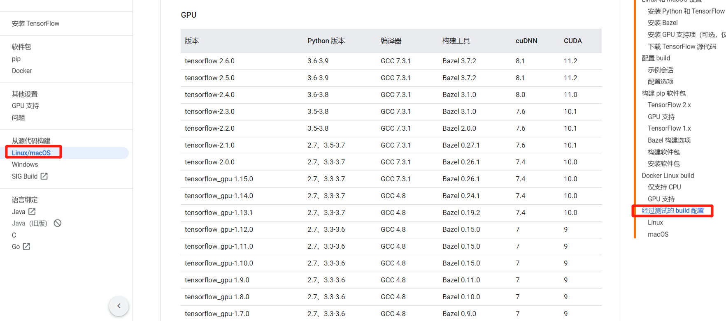The image size is (726, 321).
Task: Open the 问题 page in sidebar
Action: 19,118
